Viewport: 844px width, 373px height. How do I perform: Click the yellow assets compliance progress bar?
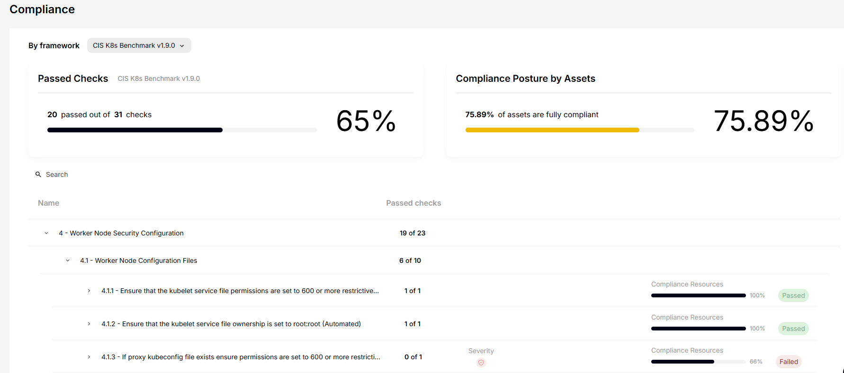tap(552, 130)
